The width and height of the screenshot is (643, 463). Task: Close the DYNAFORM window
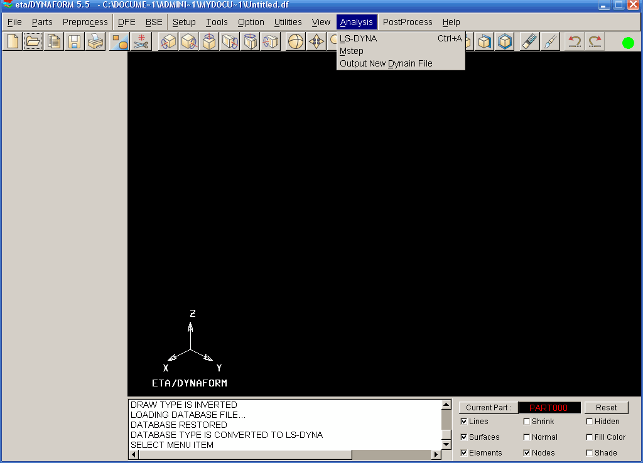[634, 5]
